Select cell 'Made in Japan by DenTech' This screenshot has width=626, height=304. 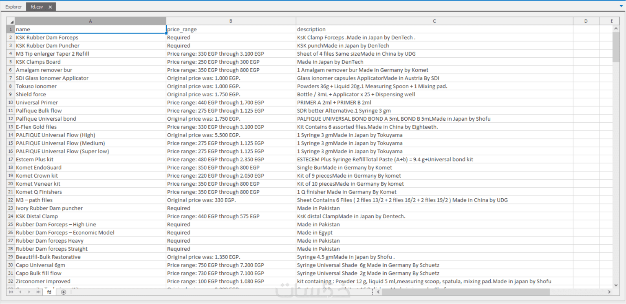coord(434,62)
